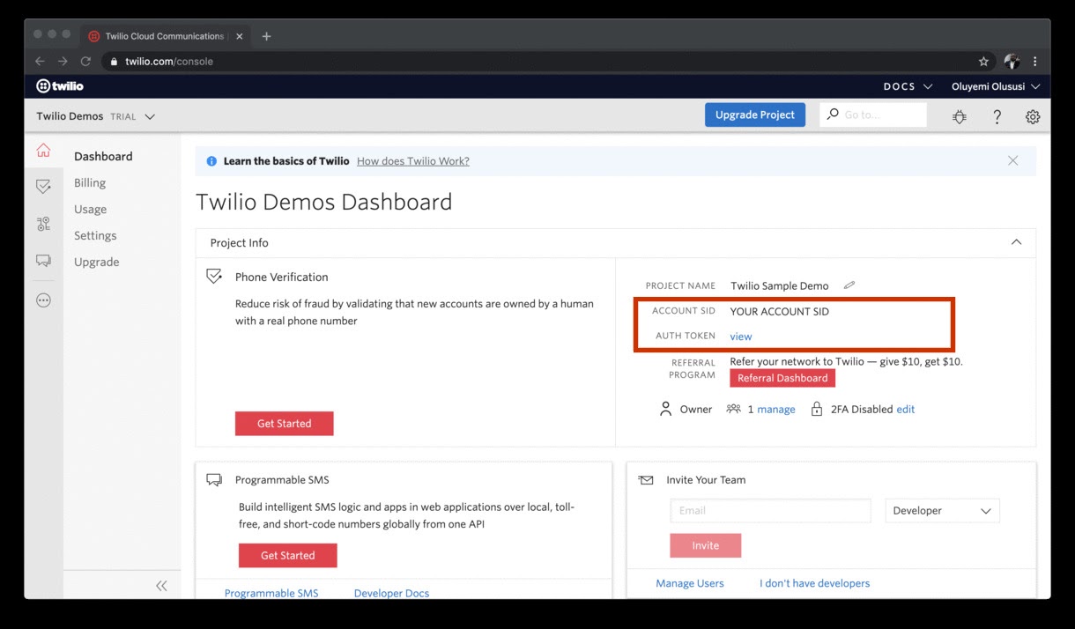Bookmark this page with the star
Image resolution: width=1075 pixels, height=629 pixels.
pos(983,62)
